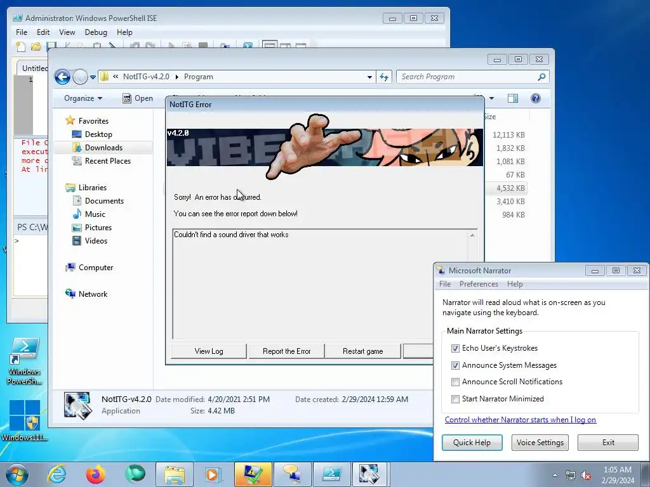
Task: Open Edit menu in PowerShell ISE
Action: (43, 32)
